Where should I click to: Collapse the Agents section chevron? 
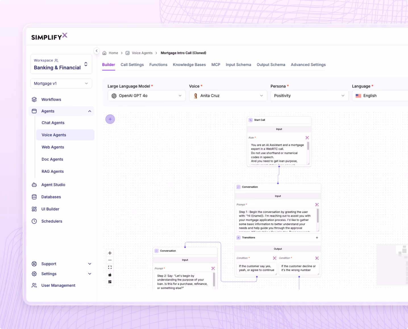pyautogui.click(x=90, y=111)
